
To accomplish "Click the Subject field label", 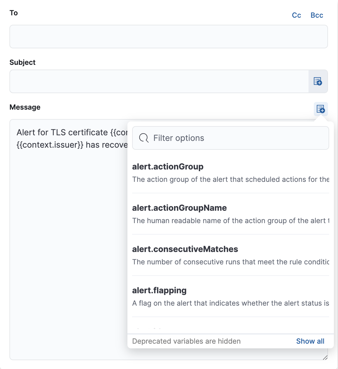I will (x=22, y=62).
